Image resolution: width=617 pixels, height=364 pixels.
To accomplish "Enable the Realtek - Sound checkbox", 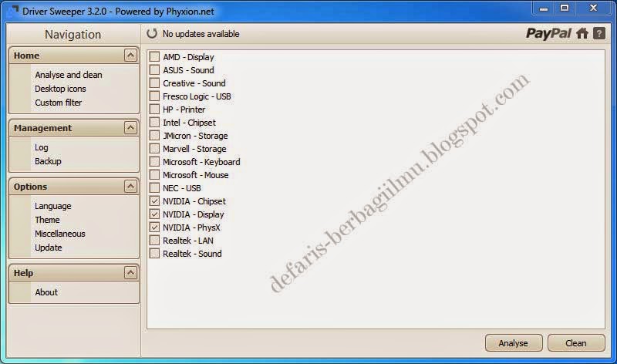I will coord(155,254).
